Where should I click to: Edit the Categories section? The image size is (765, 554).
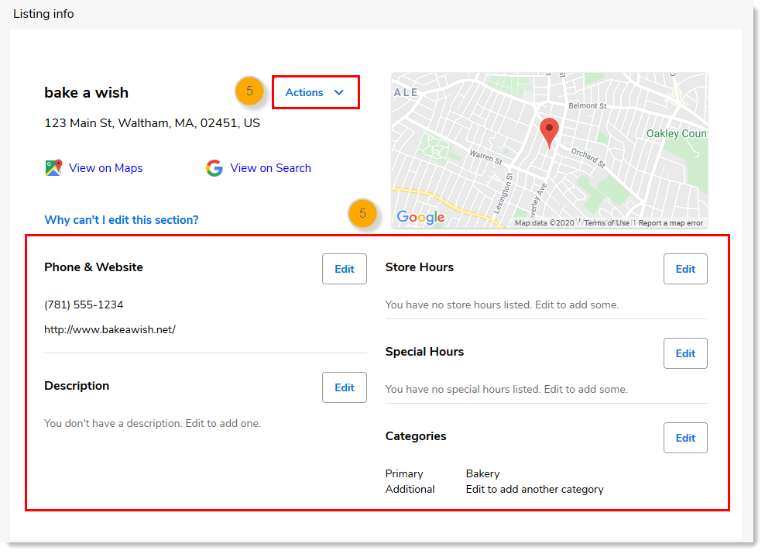(685, 438)
